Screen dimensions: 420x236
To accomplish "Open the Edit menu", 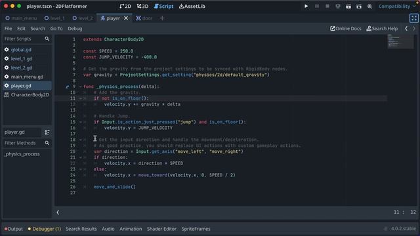I will point(21,29).
